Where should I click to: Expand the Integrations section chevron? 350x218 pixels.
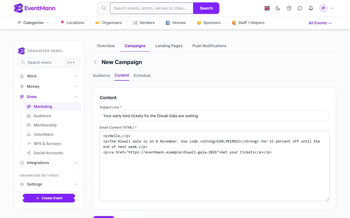tap(76, 163)
